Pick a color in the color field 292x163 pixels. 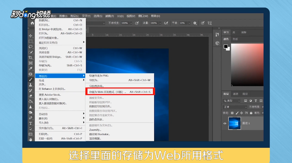247,65
